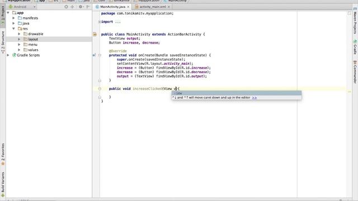
Task: Expand Gradle Scripts node
Action: point(8,55)
